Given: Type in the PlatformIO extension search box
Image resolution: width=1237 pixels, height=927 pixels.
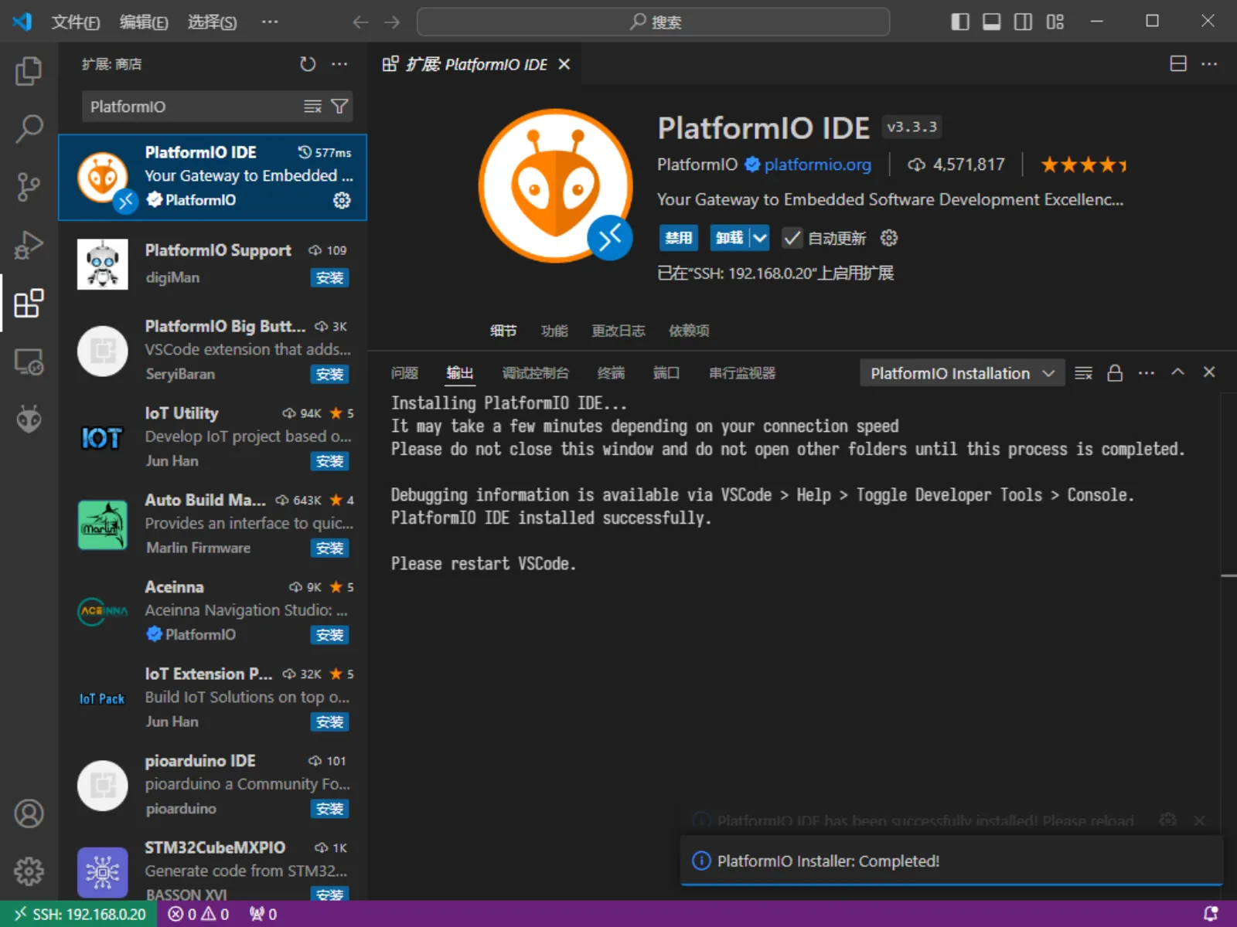Looking at the screenshot, I should (x=193, y=107).
